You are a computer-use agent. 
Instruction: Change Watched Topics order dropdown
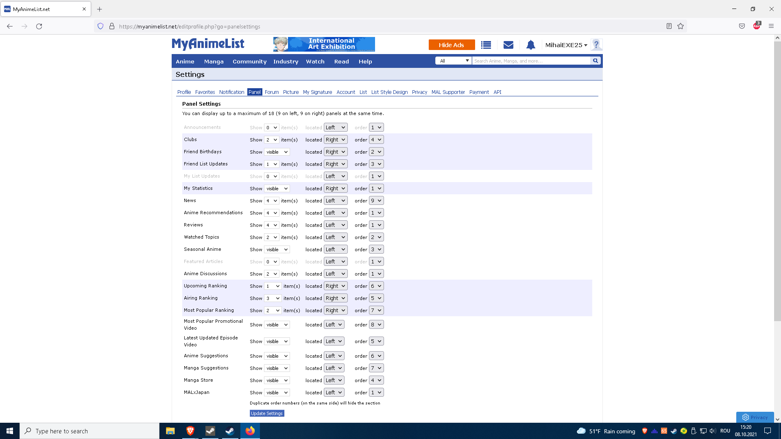click(376, 237)
